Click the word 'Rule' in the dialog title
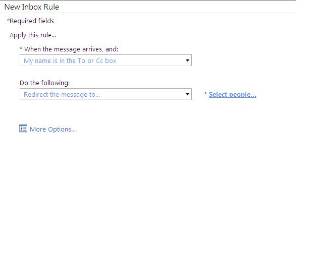The height and width of the screenshot is (258, 323). 51,7
